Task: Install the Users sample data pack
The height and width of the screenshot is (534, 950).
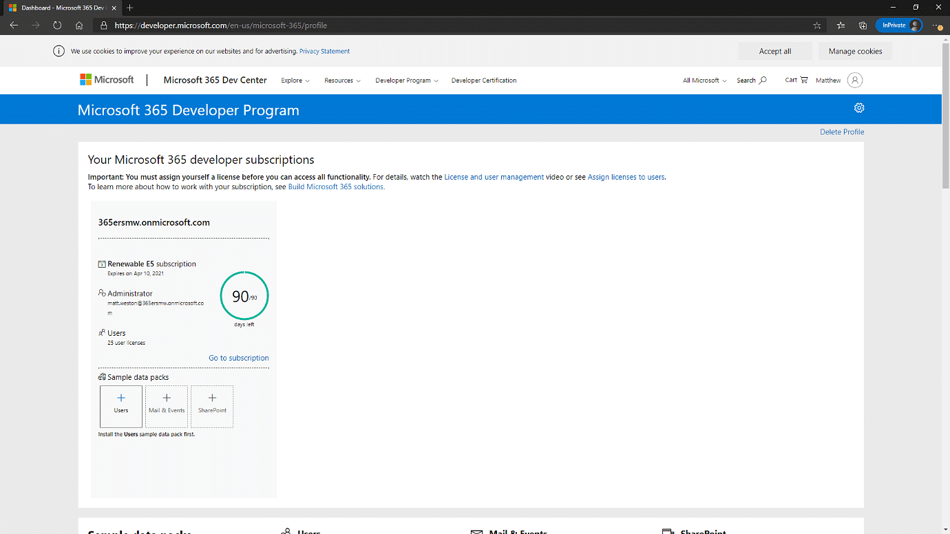Action: 121,406
